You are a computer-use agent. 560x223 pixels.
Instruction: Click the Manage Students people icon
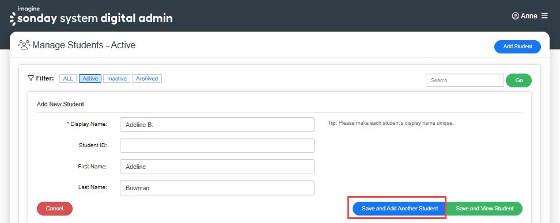(x=24, y=45)
